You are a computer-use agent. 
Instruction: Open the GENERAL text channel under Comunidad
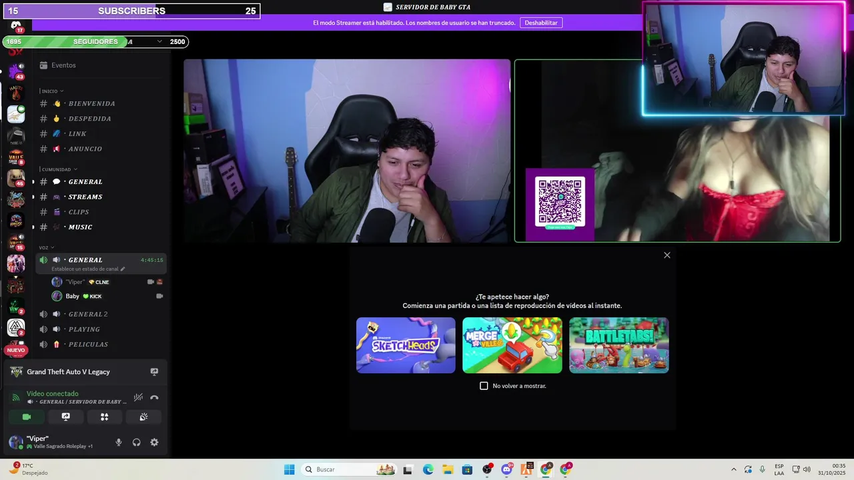click(x=101, y=181)
